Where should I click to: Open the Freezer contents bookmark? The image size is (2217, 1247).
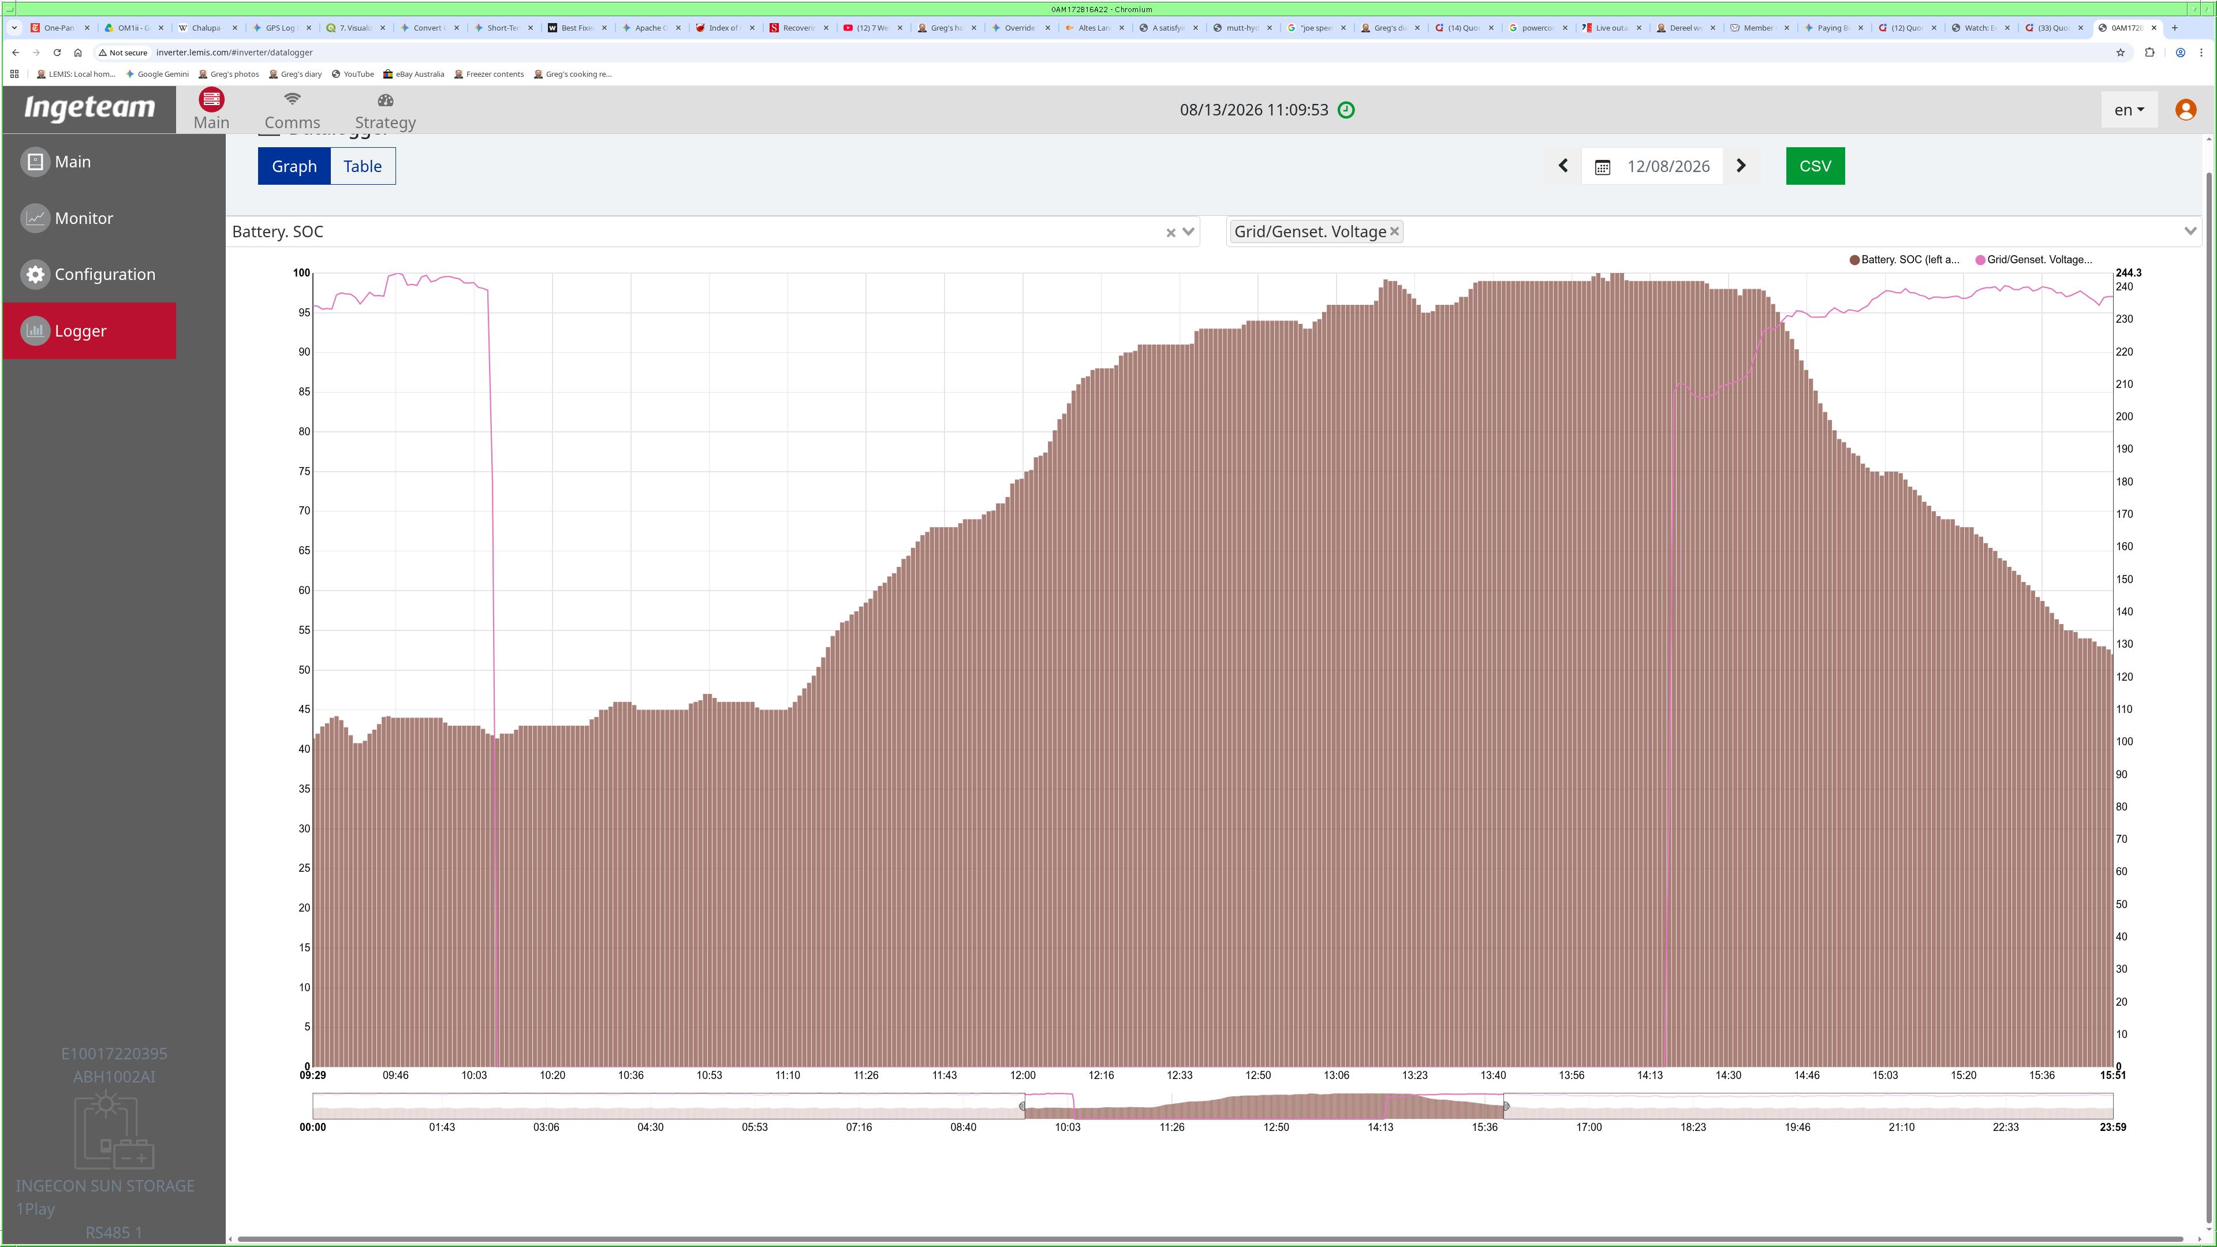[x=489, y=74]
